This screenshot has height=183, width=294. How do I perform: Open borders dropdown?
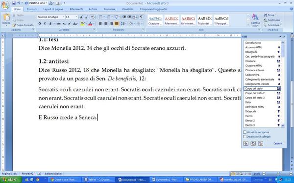click(x=141, y=23)
